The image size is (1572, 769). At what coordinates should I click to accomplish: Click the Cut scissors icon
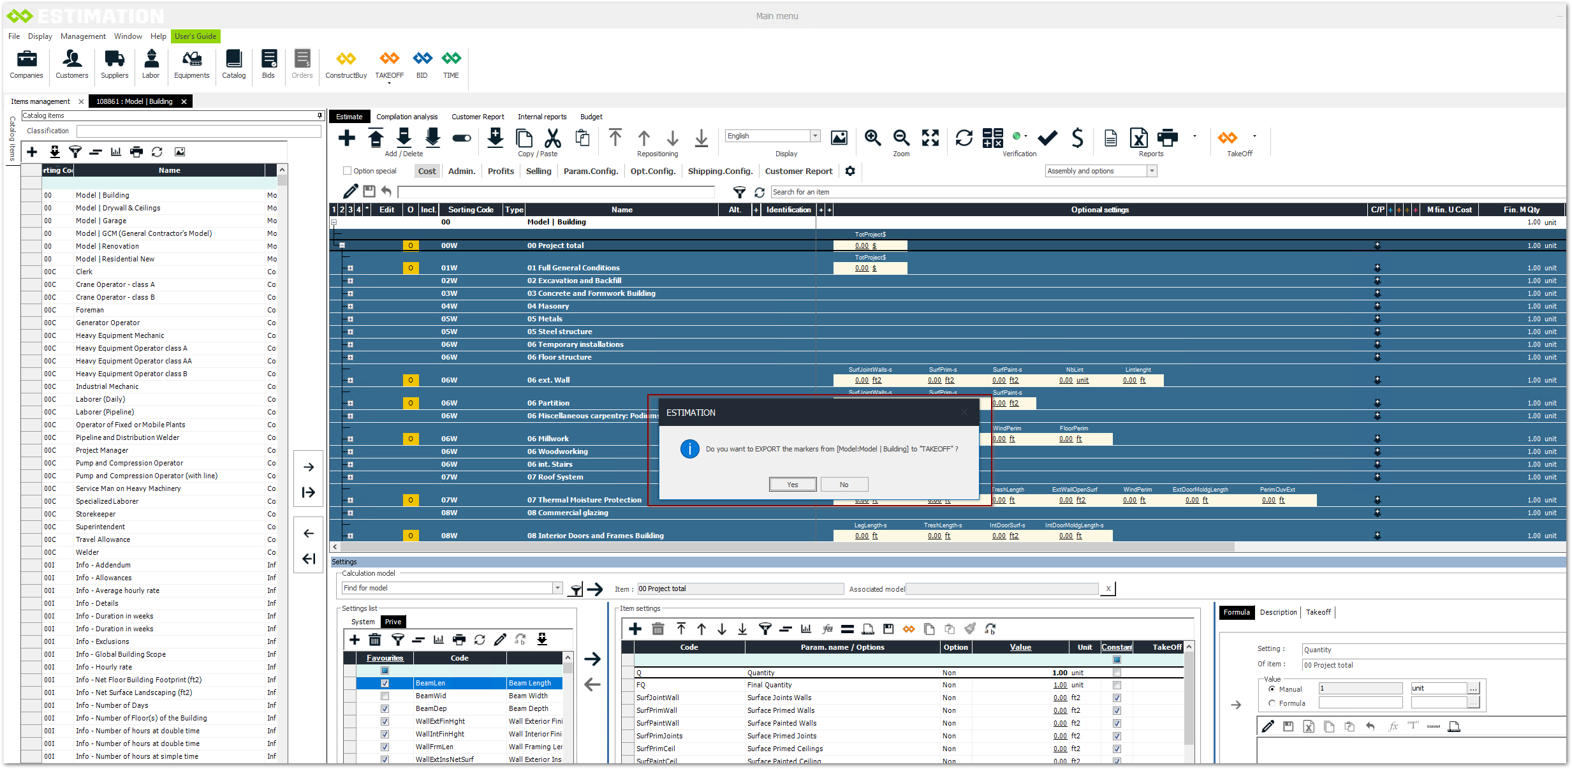click(552, 138)
